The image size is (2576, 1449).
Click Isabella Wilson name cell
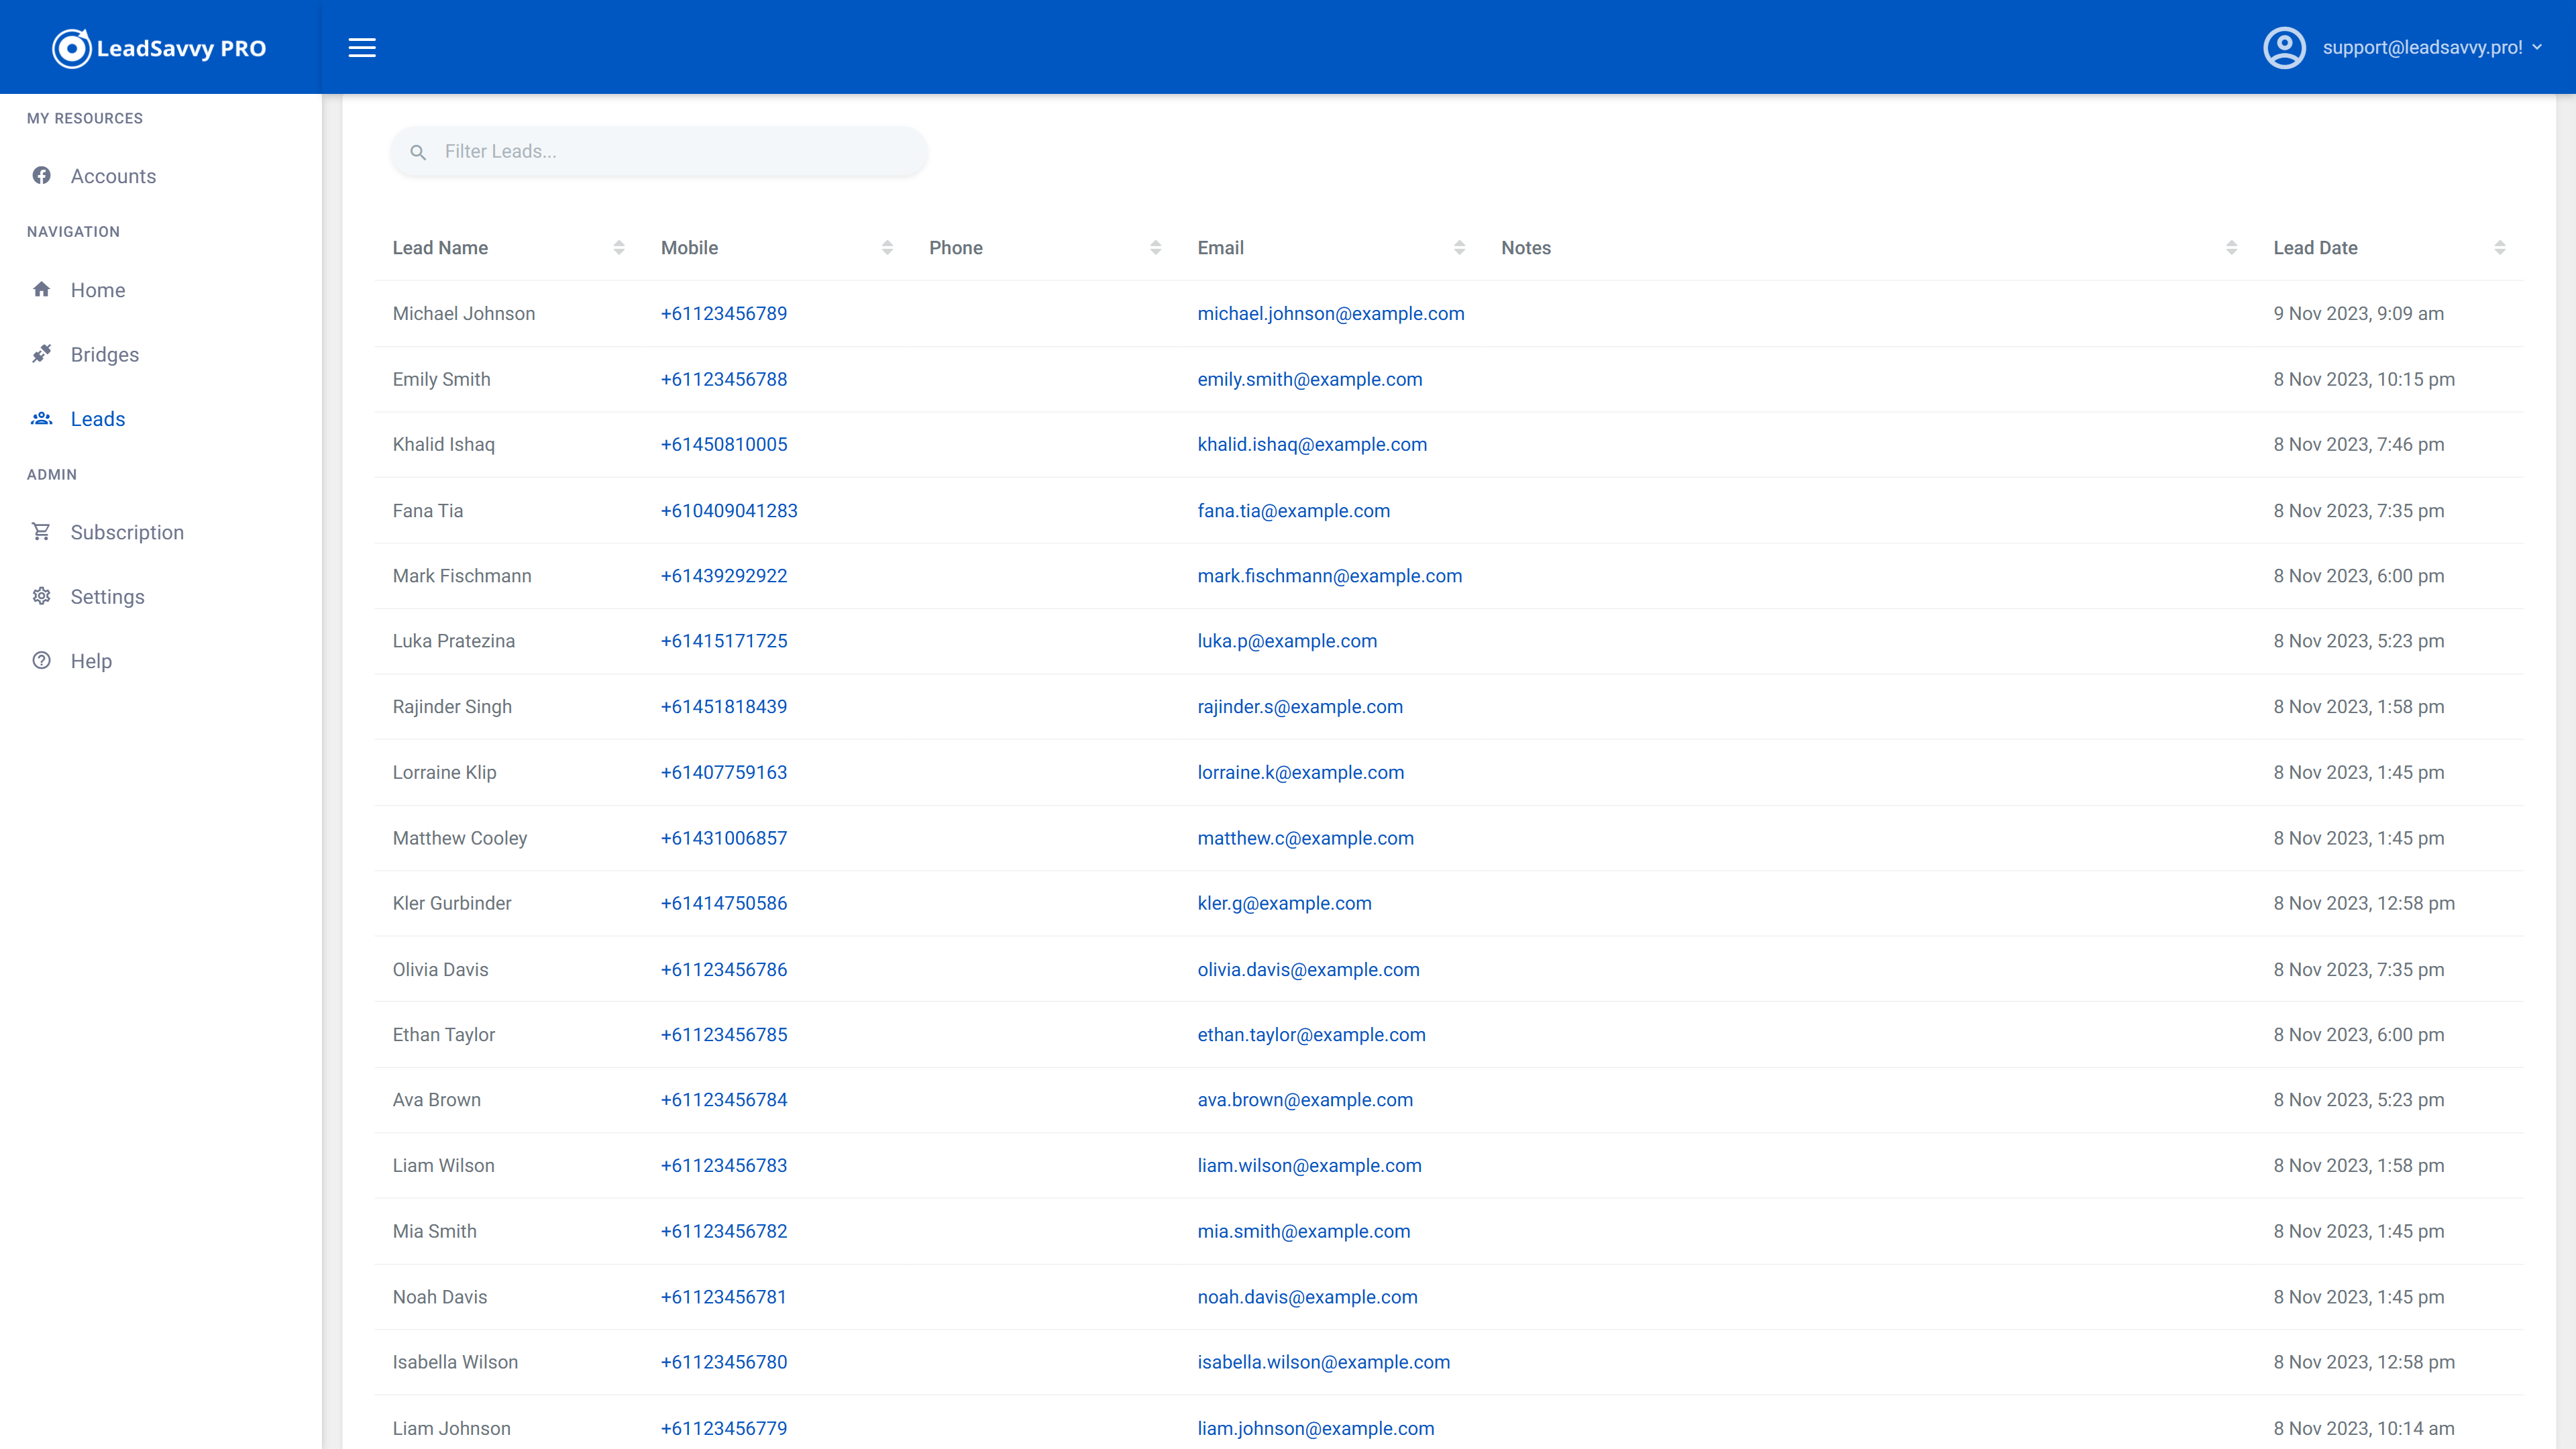click(455, 1363)
